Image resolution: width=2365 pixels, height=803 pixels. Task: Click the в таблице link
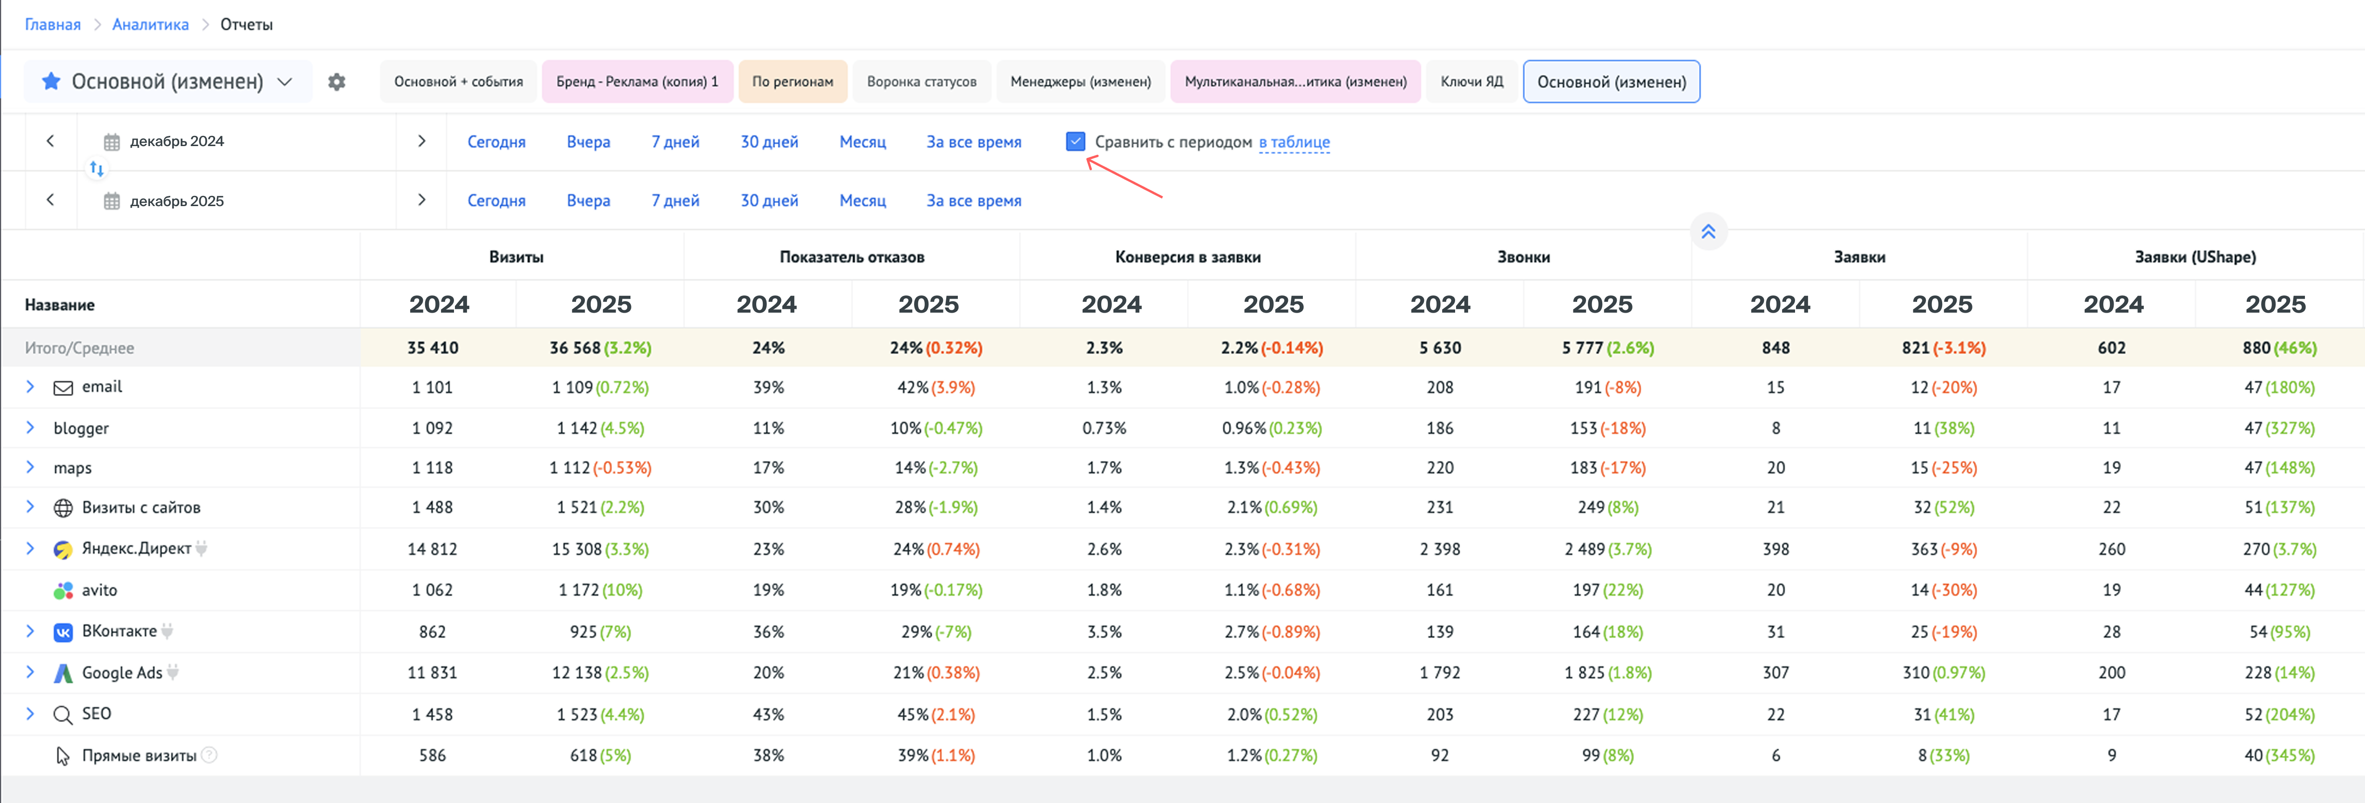click(1294, 142)
